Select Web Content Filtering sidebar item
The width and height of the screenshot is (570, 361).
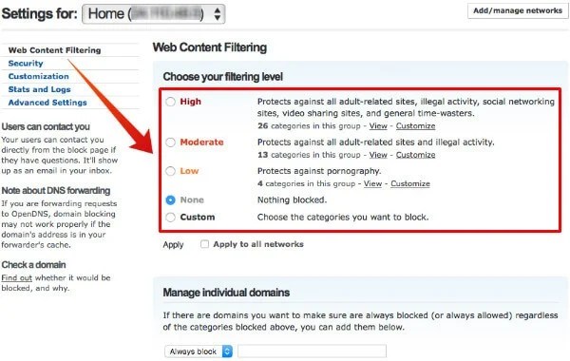54,50
